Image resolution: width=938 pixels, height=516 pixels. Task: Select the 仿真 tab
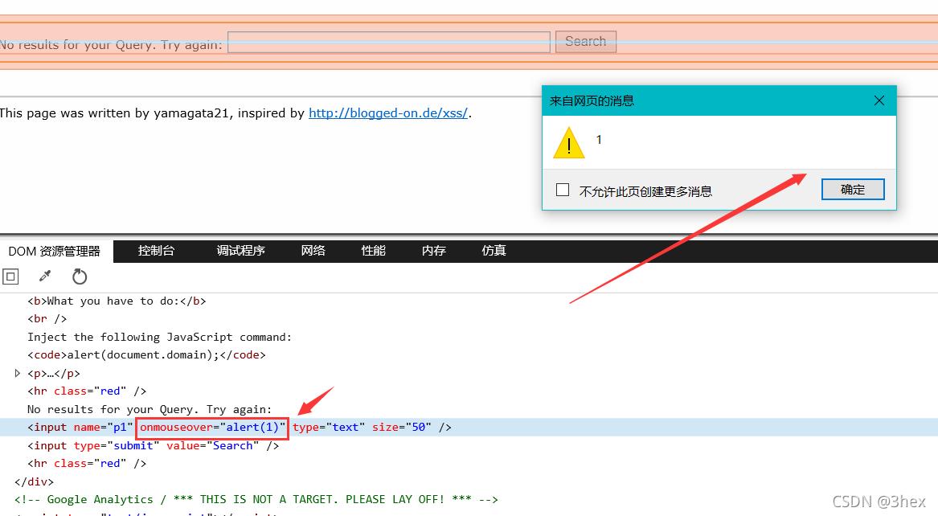point(494,251)
